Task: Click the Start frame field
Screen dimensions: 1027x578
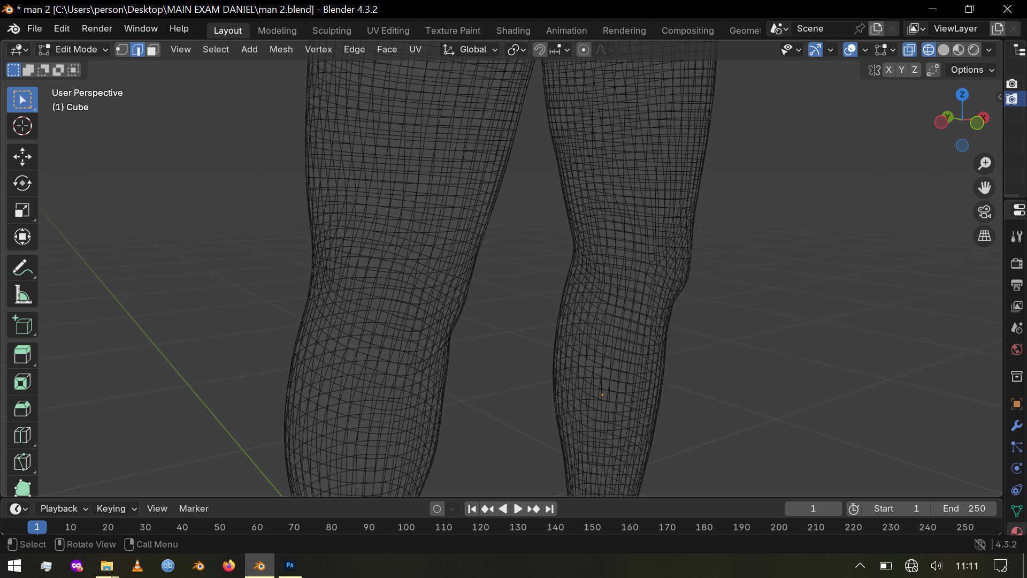Action: (x=896, y=509)
